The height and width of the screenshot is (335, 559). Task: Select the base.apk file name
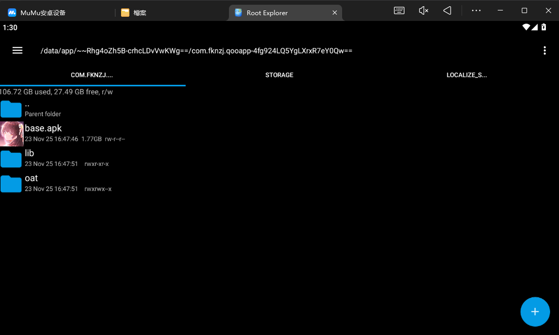(x=43, y=128)
